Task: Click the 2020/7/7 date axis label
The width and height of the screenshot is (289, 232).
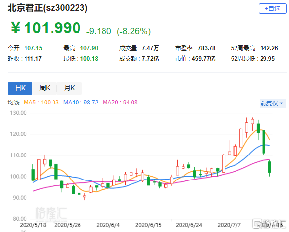Action: pyautogui.click(x=229, y=225)
